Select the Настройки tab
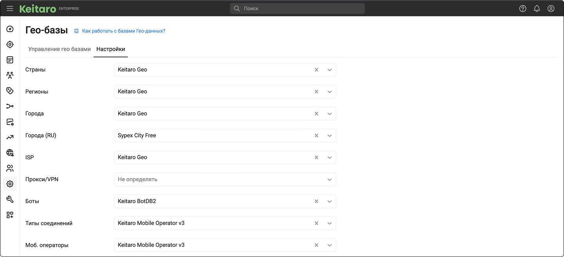 pos(111,49)
